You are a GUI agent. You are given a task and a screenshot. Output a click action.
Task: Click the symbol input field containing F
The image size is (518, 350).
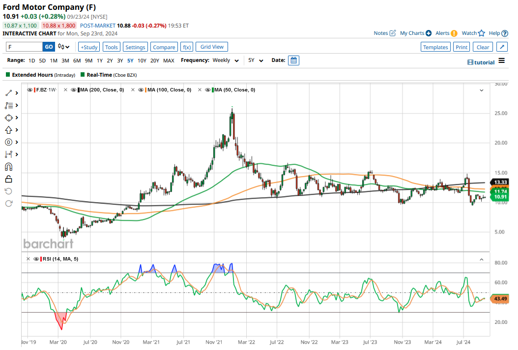(x=25, y=47)
